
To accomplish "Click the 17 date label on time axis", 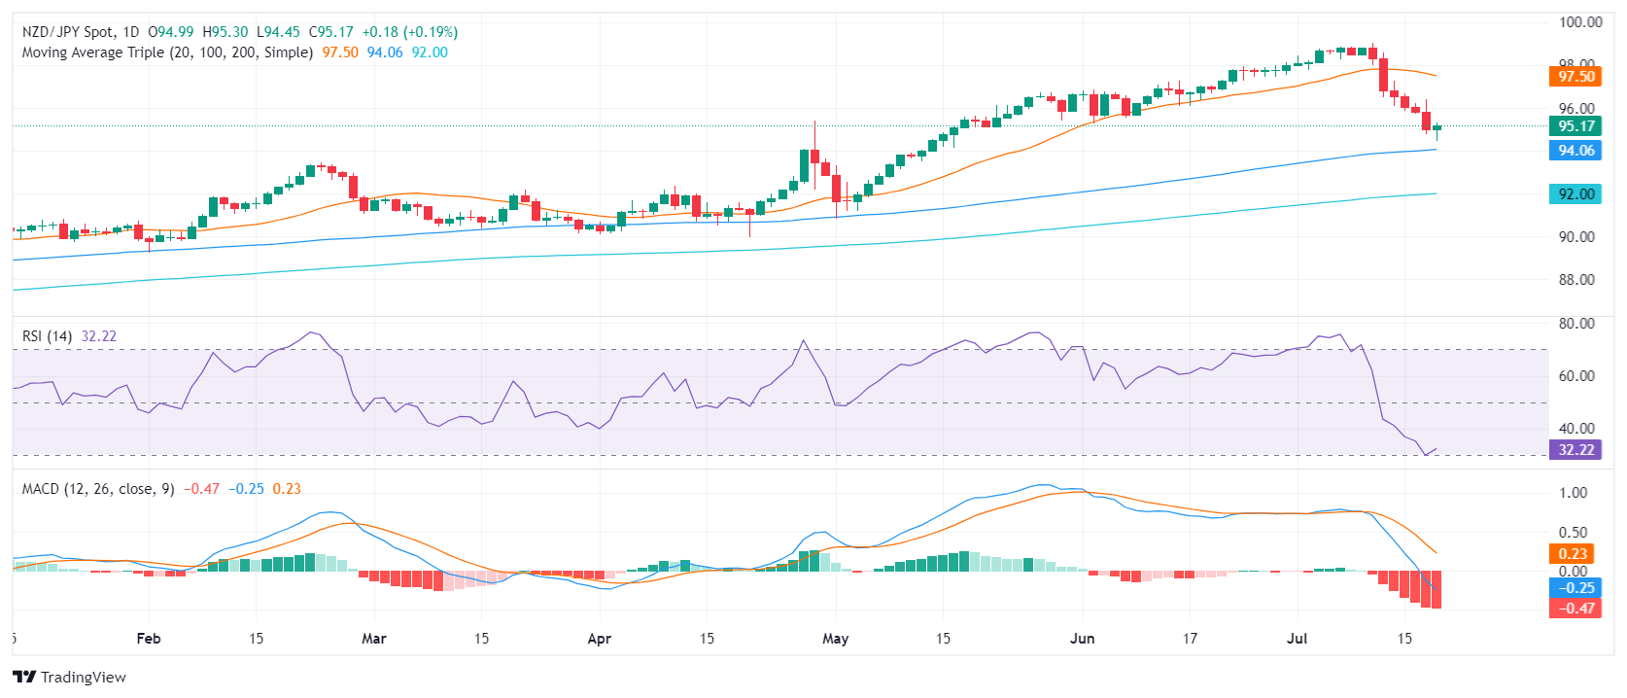I will (x=1190, y=639).
